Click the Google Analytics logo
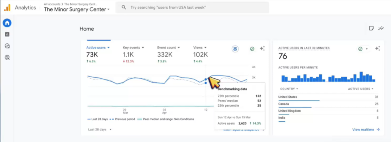Image resolution: width=391 pixels, height=142 pixels. coord(7,8)
